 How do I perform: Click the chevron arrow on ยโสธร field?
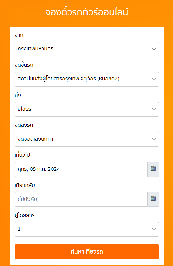point(154,109)
